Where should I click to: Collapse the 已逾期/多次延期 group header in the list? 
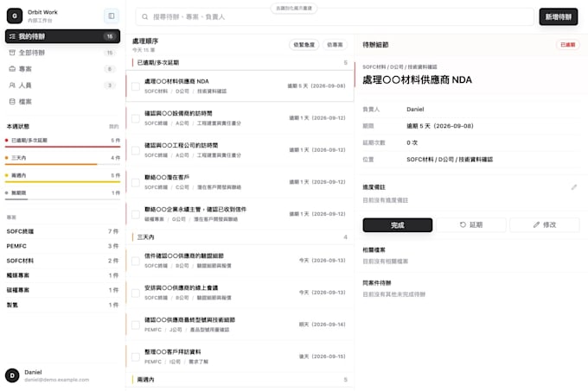coord(240,62)
